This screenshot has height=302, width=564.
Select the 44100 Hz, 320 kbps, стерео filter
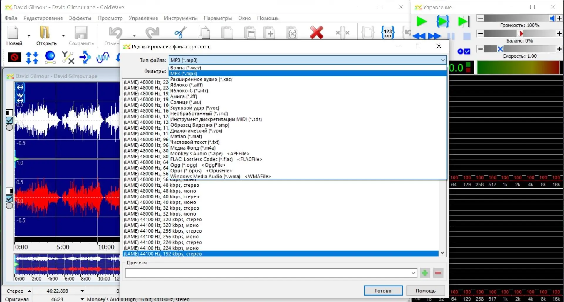(281, 220)
